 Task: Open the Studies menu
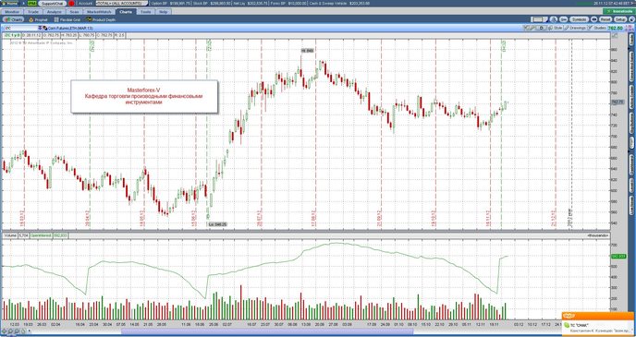[x=597, y=29]
